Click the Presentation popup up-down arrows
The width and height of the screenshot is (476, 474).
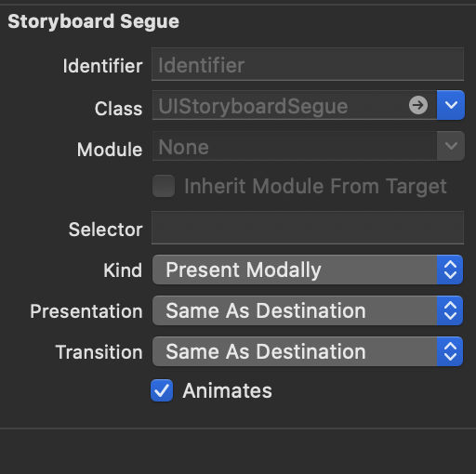click(450, 310)
